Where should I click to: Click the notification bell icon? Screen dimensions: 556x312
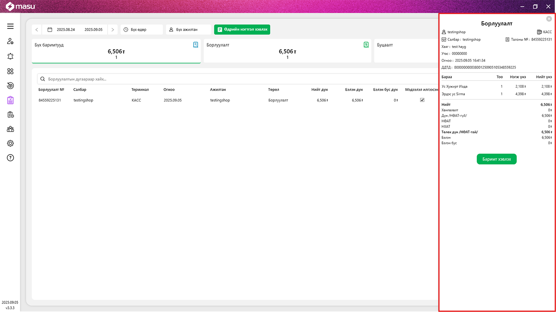(x=11, y=56)
